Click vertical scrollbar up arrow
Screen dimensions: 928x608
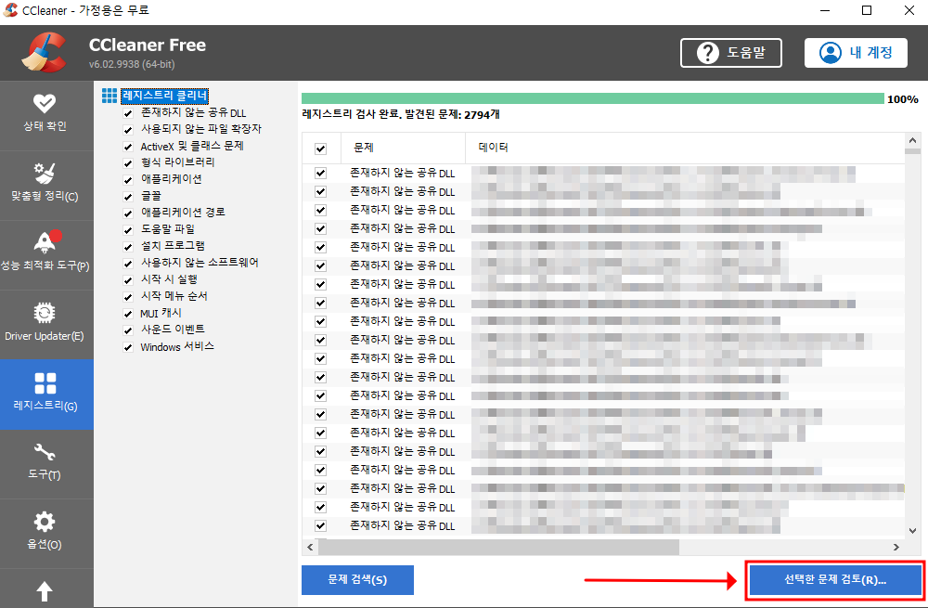(912, 140)
